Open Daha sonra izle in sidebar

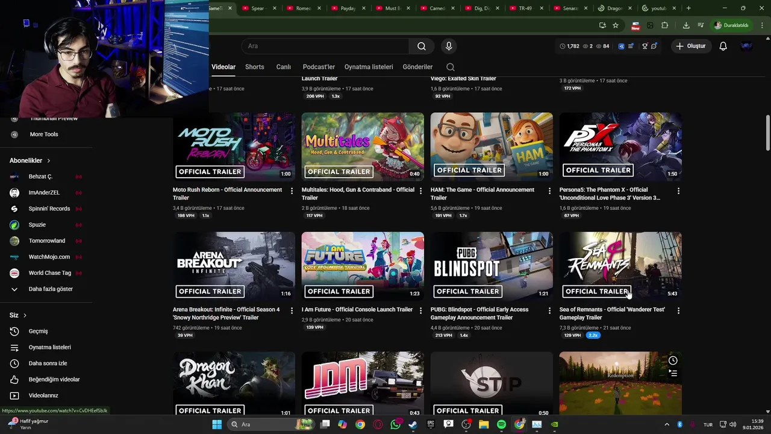click(48, 363)
